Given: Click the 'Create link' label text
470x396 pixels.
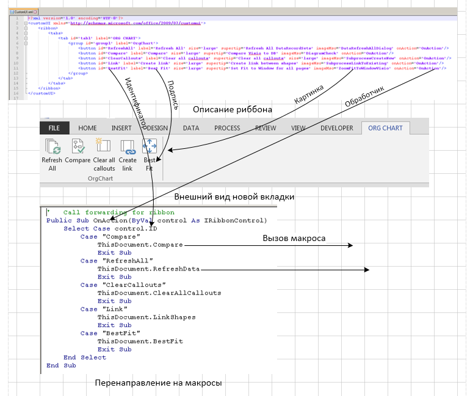Looking at the screenshot, I should (128, 164).
